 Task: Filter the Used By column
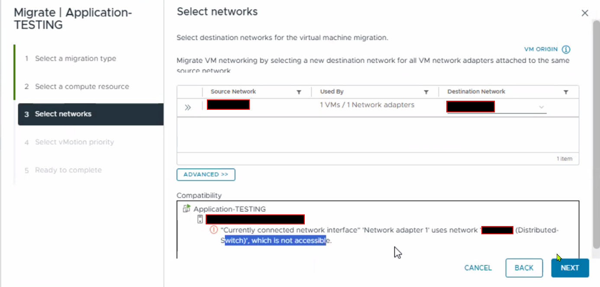(x=426, y=92)
